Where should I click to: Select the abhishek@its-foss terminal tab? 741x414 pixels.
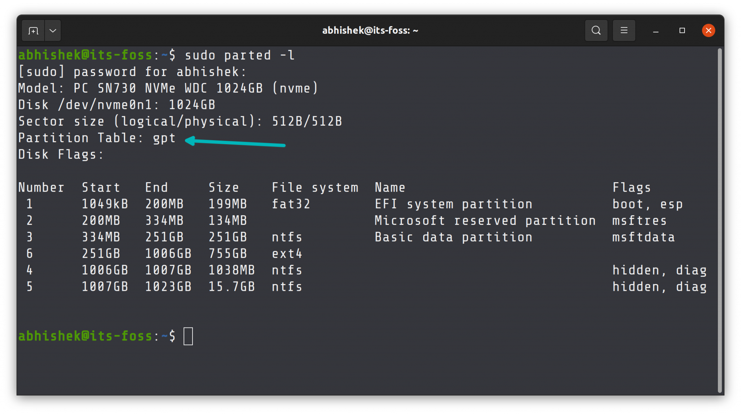pos(370,30)
